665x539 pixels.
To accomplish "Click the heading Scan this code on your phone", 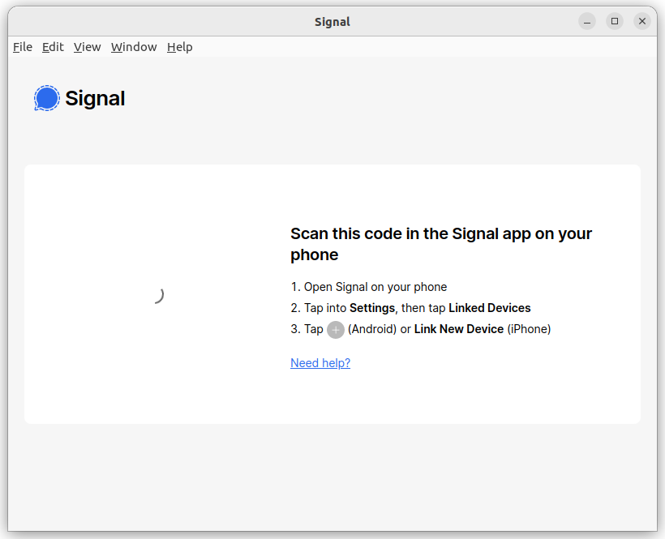I will pos(440,243).
